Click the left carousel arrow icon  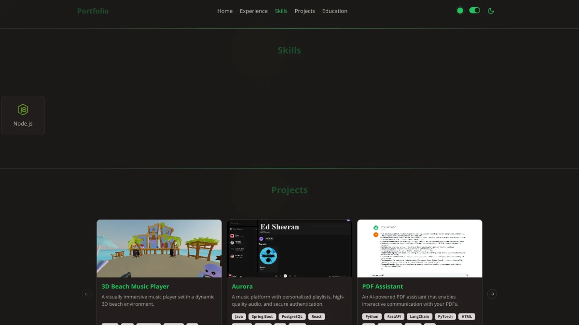pos(87,294)
